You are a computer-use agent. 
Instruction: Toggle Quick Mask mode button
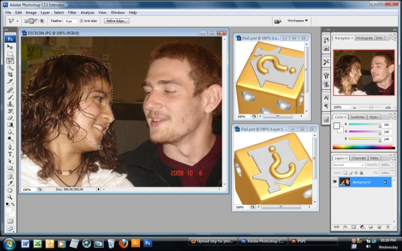[x=10, y=221]
